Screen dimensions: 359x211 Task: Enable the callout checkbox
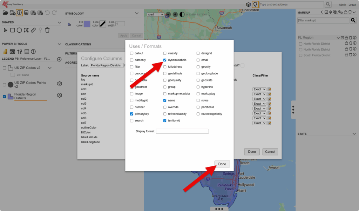131,53
